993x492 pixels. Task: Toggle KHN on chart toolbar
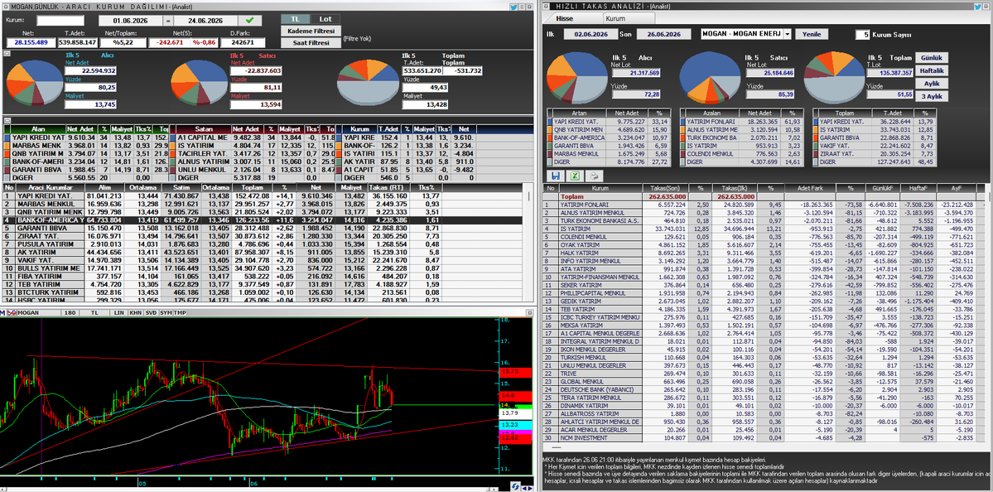pyautogui.click(x=135, y=313)
